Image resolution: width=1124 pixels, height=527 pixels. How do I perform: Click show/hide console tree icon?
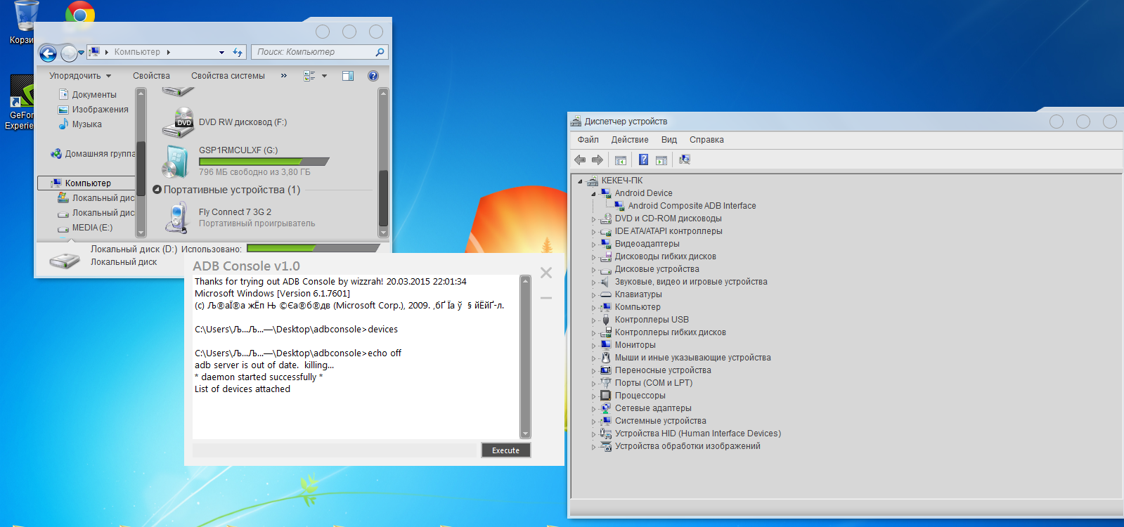(620, 160)
